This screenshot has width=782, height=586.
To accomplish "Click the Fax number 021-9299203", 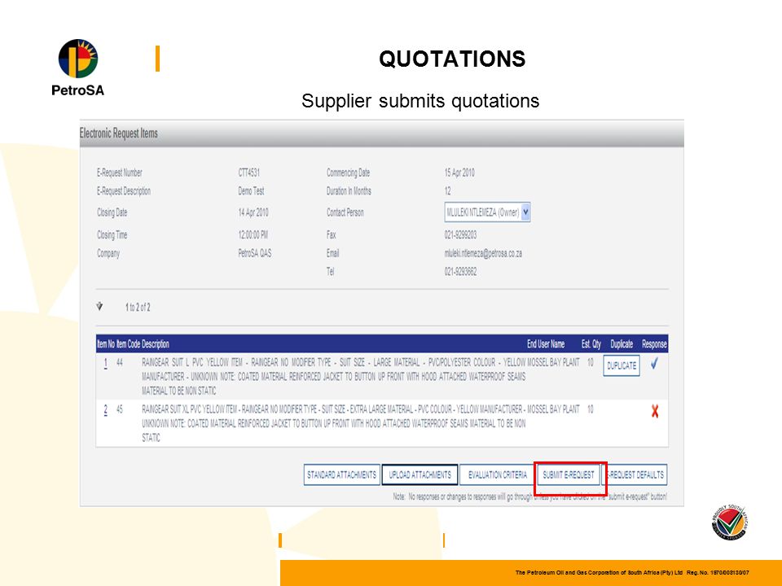I will click(x=460, y=234).
